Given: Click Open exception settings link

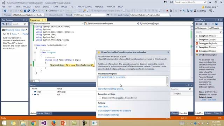Looking at the screenshot, I should [108, 115].
